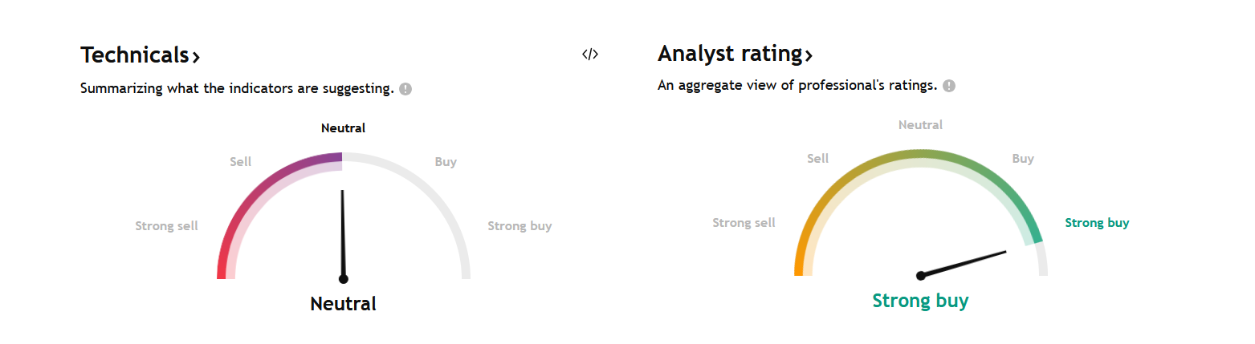Open the Technicals heading link
This screenshot has width=1255, height=344.
tap(135, 55)
